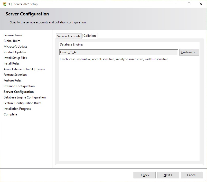Image resolution: width=207 pixels, height=182 pixels.
Task: Select Database Engine Configuration step
Action: click(x=25, y=97)
